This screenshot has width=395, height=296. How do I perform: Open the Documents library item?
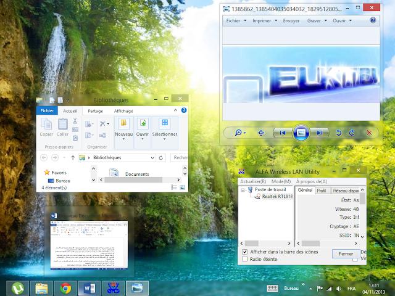tap(137, 174)
